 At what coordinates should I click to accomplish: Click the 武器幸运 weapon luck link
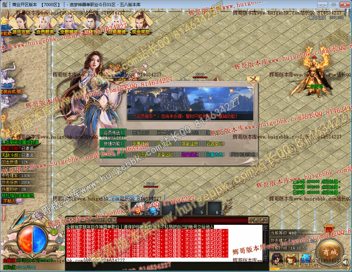point(215,144)
